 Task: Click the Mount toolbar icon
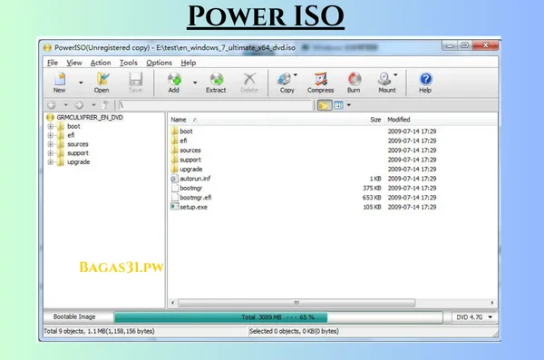[x=386, y=83]
